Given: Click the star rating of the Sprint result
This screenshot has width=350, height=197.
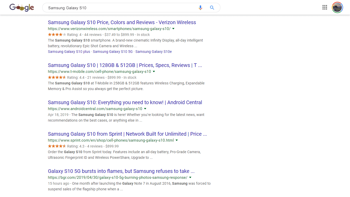Looking at the screenshot, I should coord(57,146).
